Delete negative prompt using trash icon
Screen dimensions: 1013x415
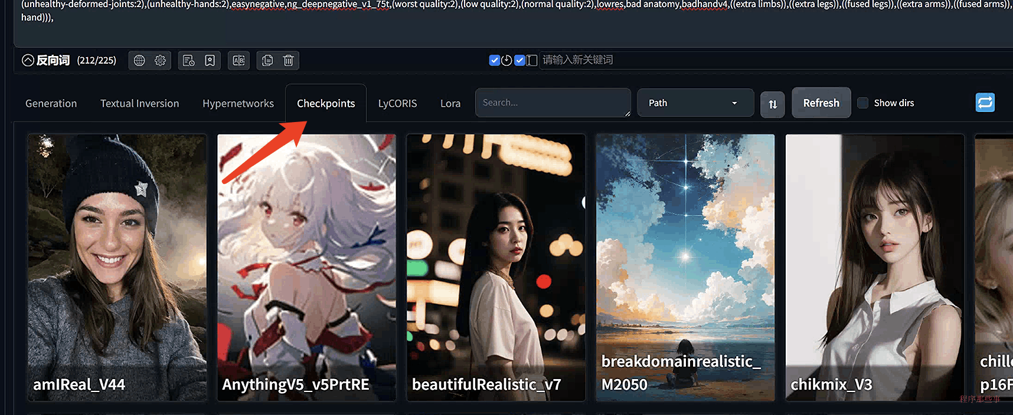[288, 61]
